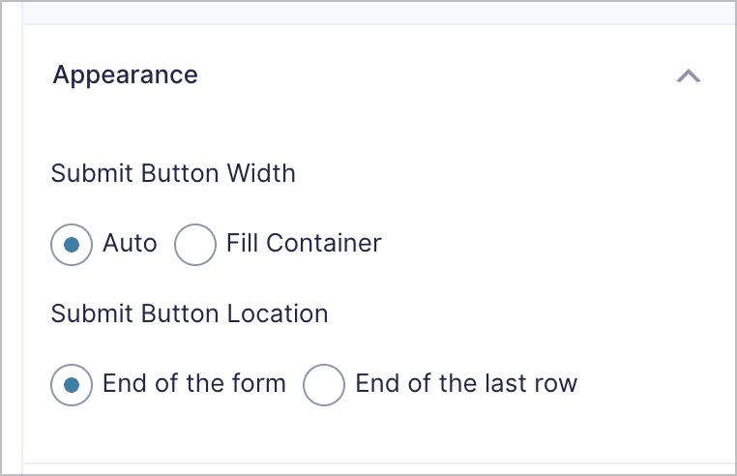This screenshot has width=737, height=476.
Task: Click the Appearance section heading
Action: (125, 75)
